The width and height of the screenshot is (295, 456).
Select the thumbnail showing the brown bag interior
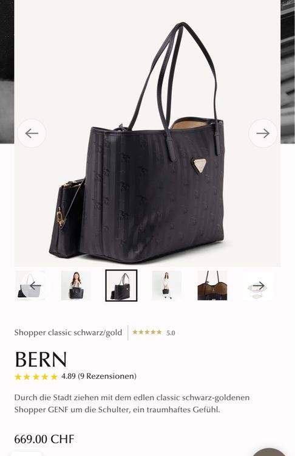212,285
